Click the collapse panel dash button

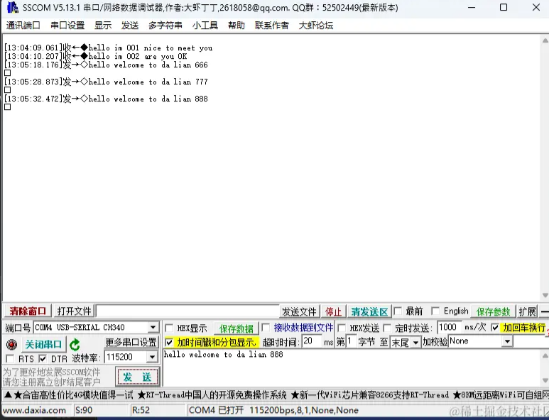[x=544, y=311]
